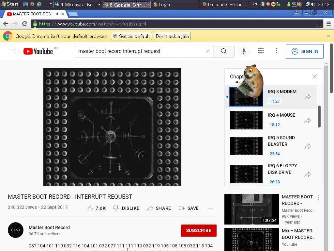334x251 pixels.
Task: Open the Windows Start menu
Action: (x=10, y=4)
